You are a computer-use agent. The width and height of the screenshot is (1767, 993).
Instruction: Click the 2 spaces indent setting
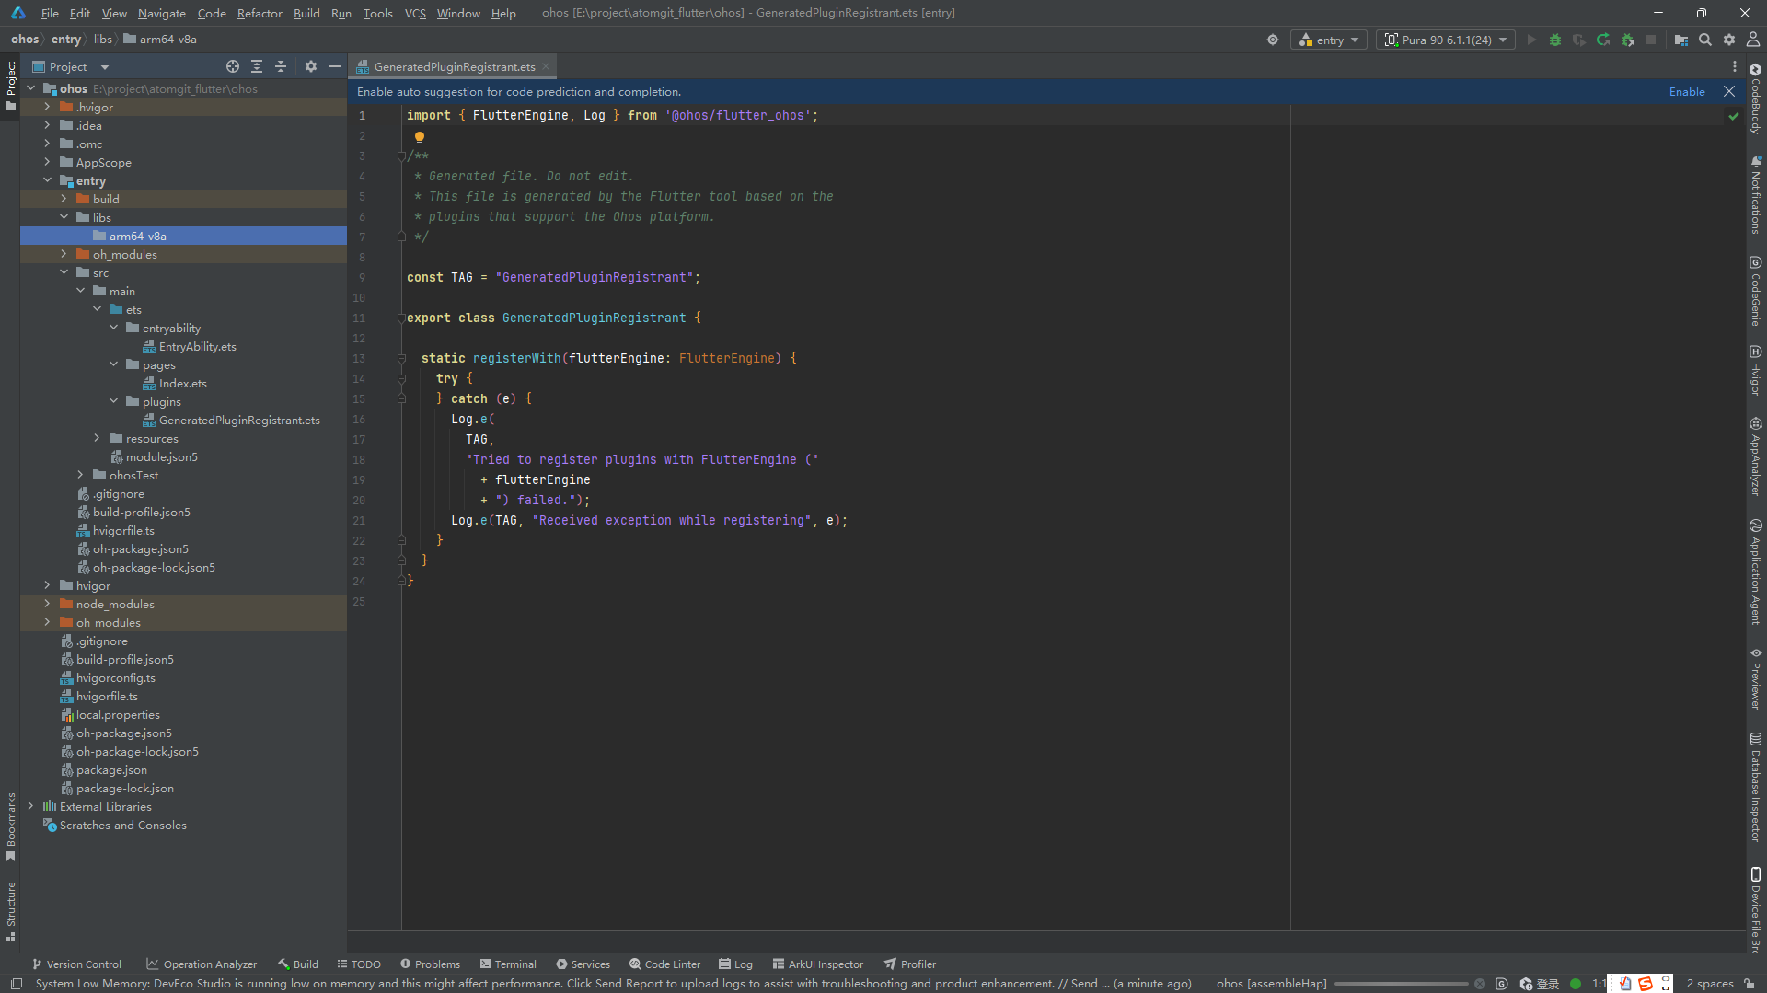[x=1709, y=984]
